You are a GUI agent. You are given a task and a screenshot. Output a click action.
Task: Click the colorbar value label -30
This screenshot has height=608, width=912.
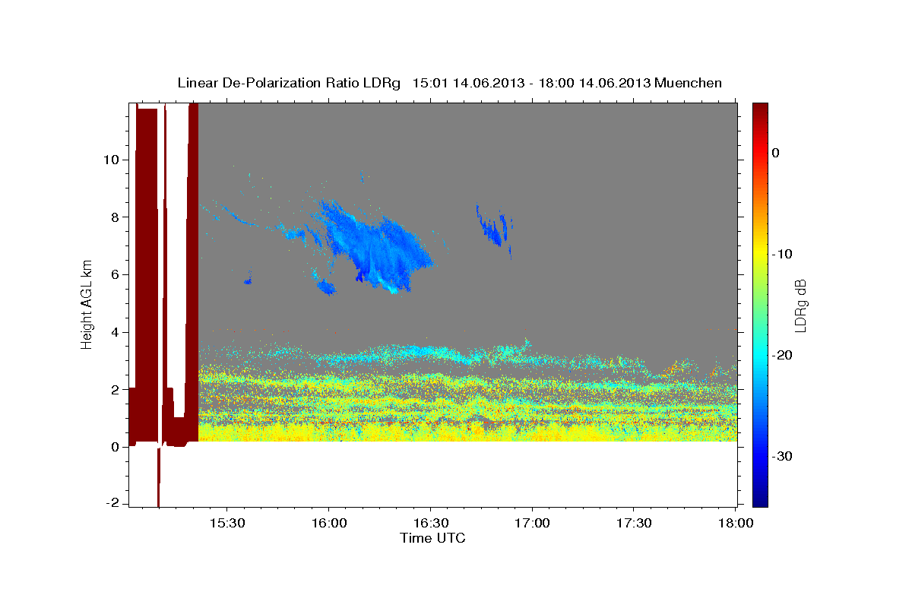tap(783, 456)
